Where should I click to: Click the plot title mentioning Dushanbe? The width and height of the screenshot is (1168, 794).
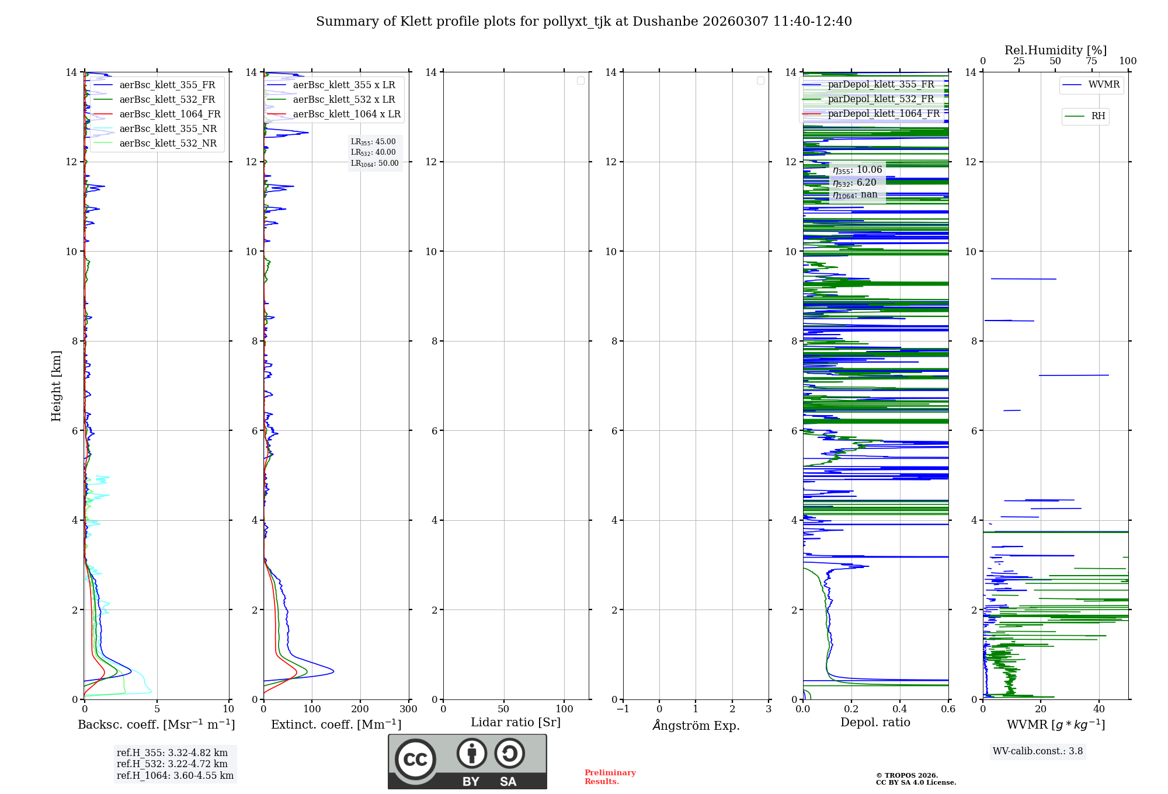tap(584, 22)
